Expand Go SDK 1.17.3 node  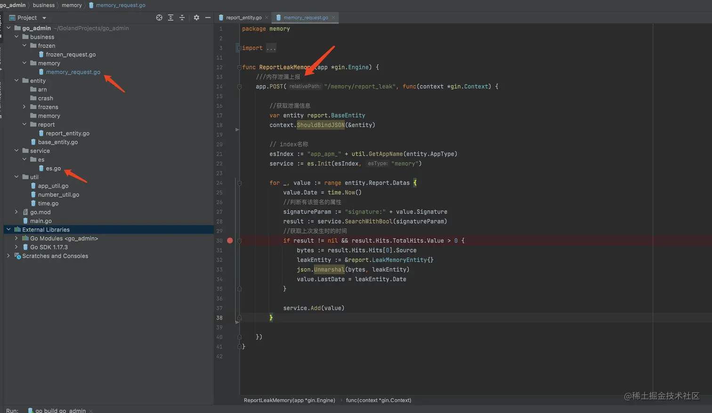(16, 247)
